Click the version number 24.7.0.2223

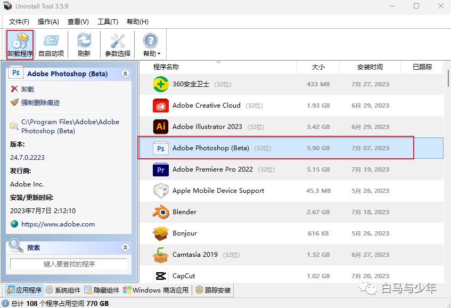(x=27, y=157)
